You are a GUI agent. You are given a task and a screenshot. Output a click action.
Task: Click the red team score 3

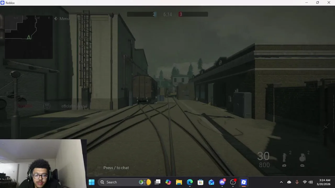tap(181, 14)
